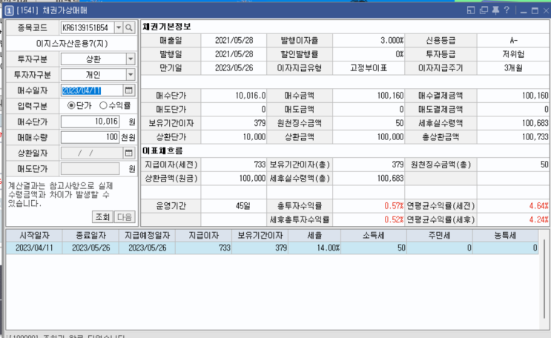
Task: Click the 만기일 value 2023/05/26
Action: point(234,67)
